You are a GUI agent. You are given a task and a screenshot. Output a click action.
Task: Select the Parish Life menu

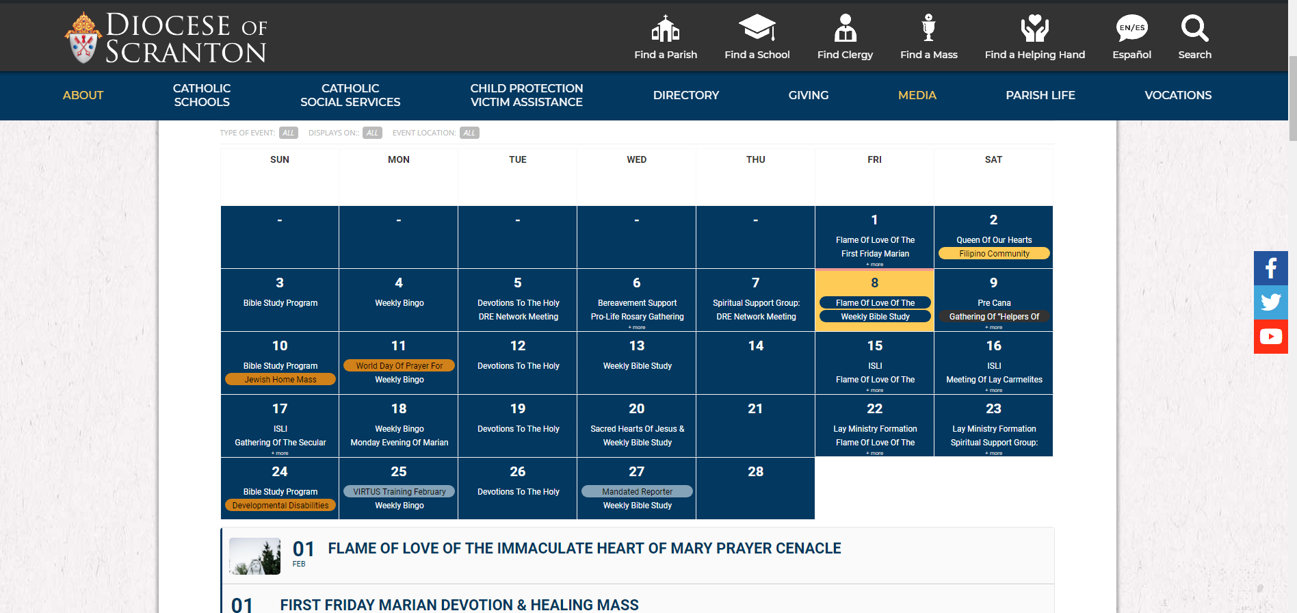point(1040,95)
